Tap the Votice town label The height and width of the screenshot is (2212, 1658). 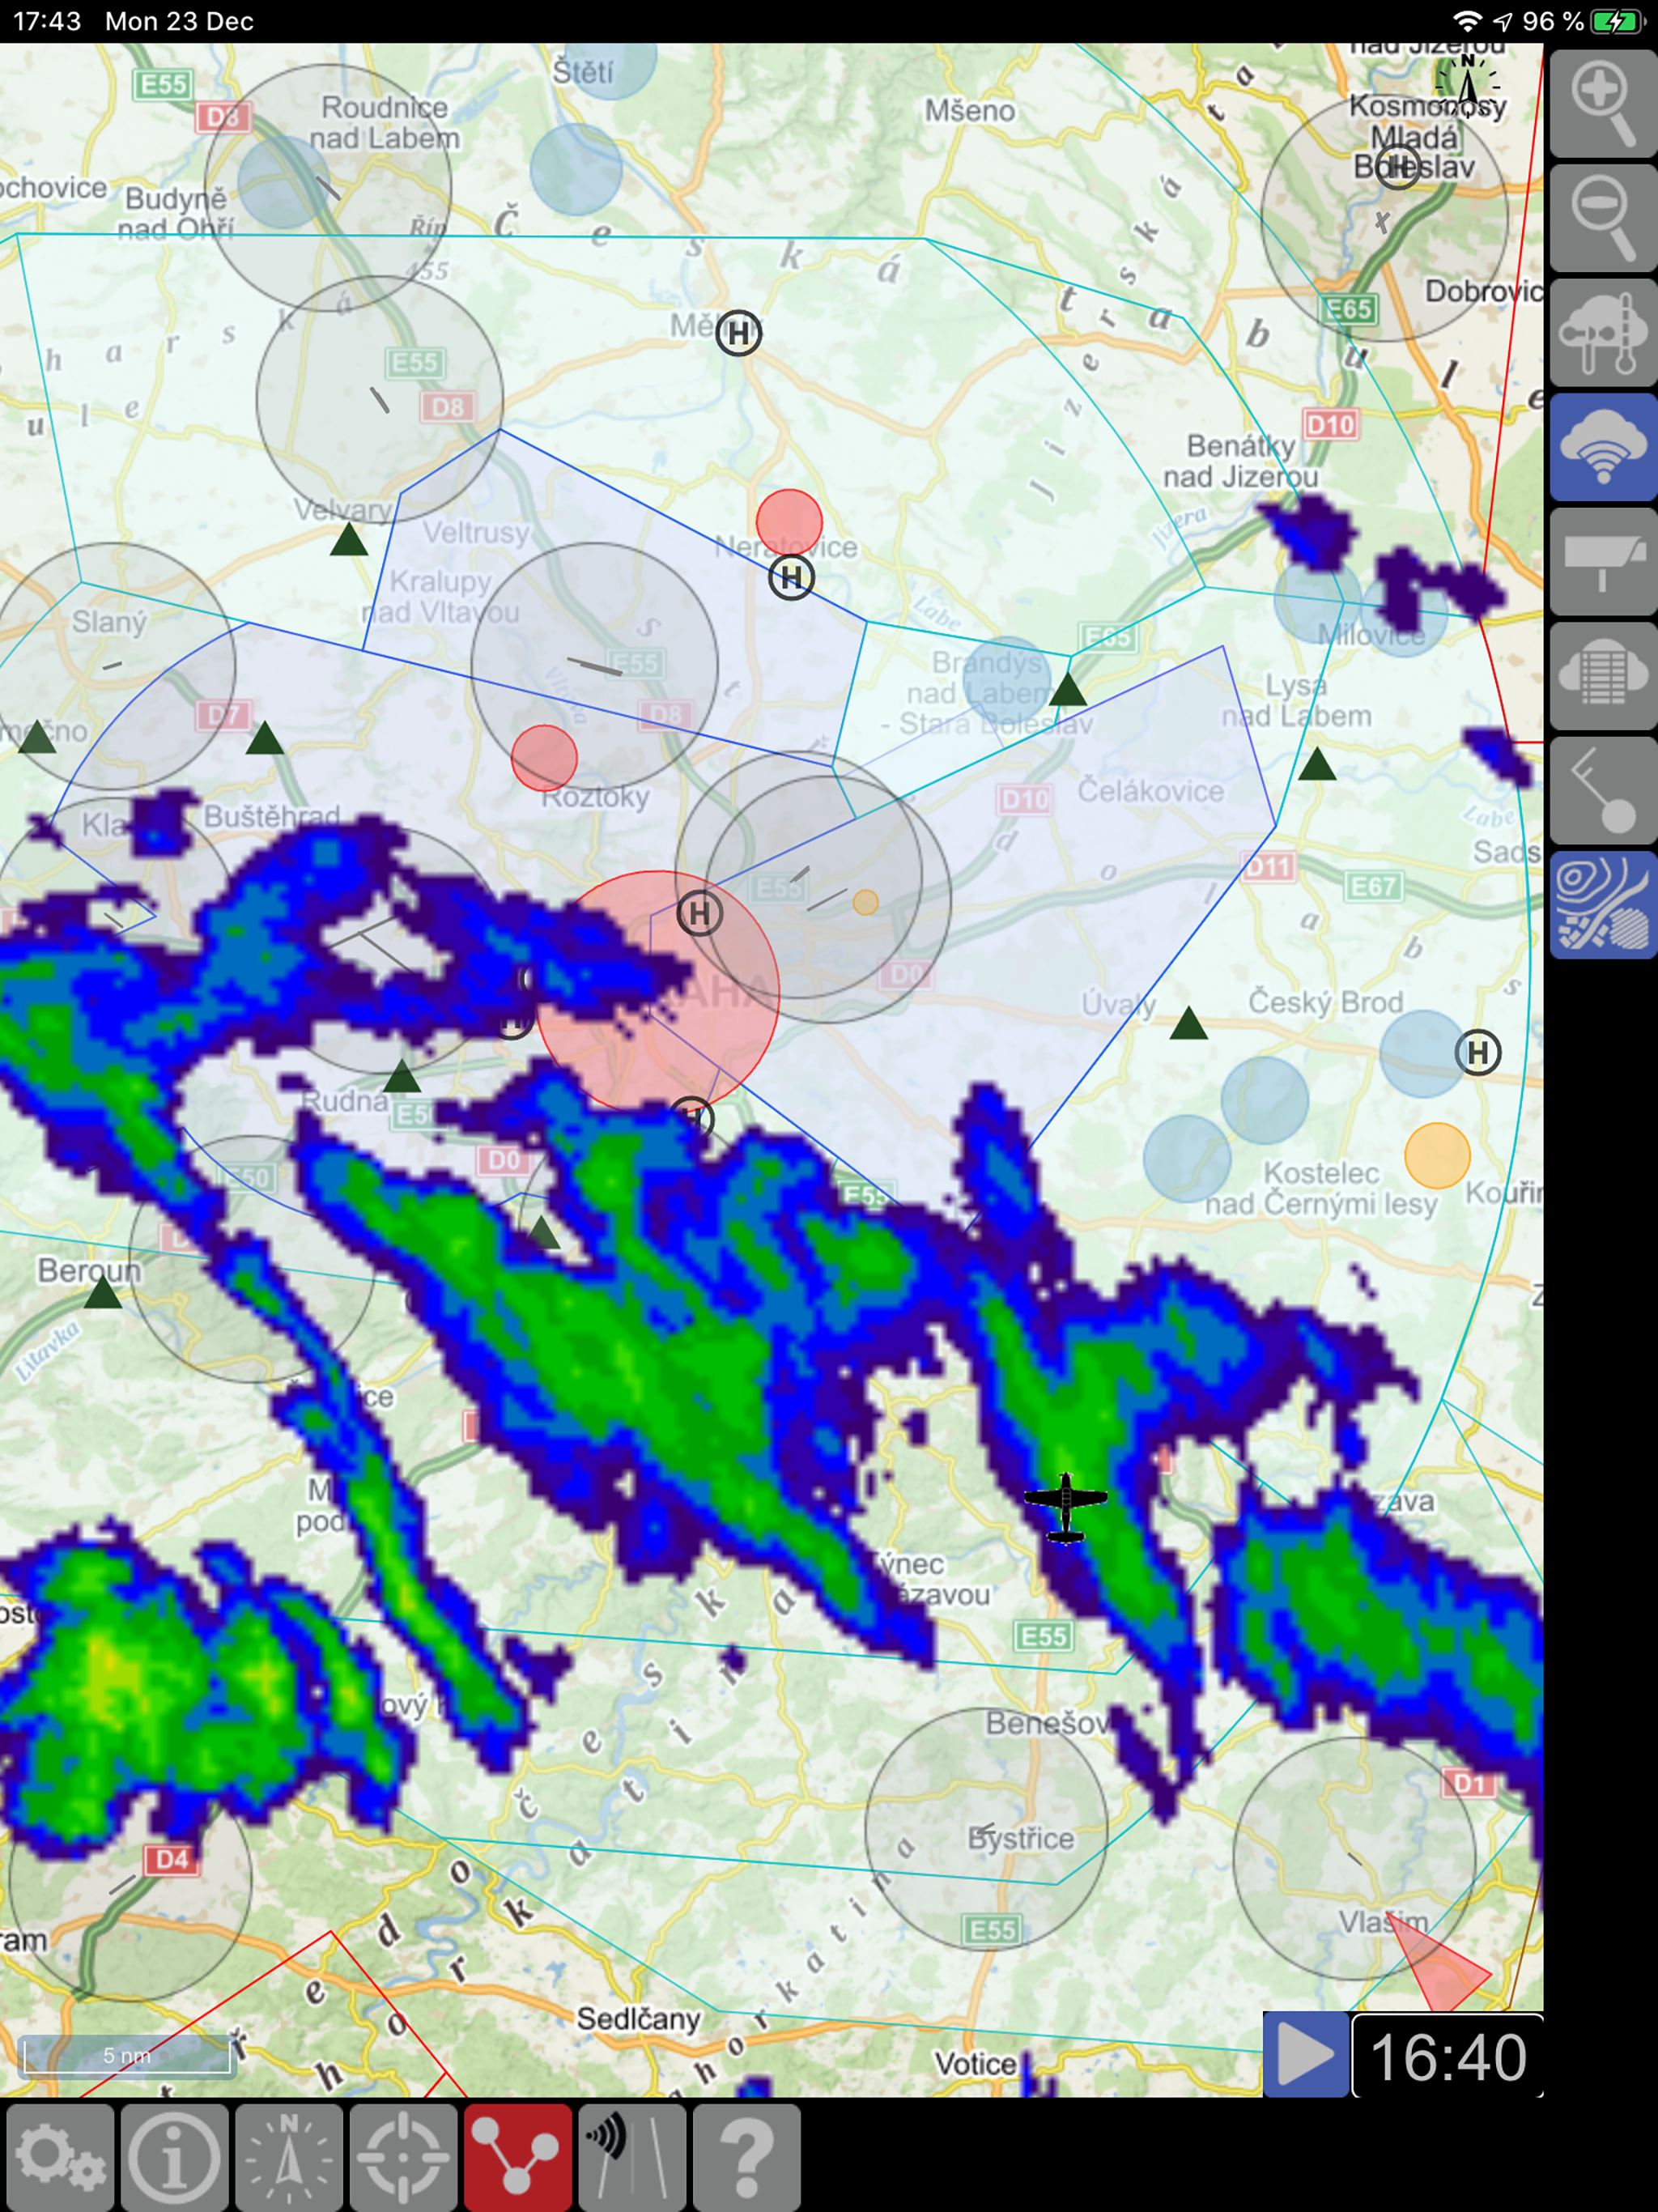tap(975, 2064)
